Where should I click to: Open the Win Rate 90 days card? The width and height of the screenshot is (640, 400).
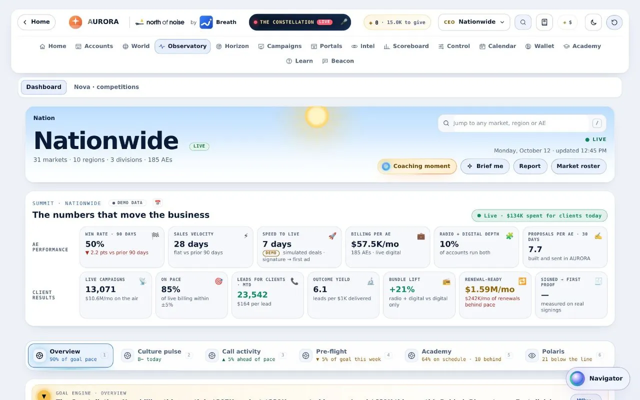click(122, 247)
